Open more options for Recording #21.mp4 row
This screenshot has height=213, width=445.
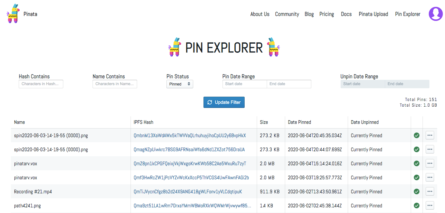[430, 191]
